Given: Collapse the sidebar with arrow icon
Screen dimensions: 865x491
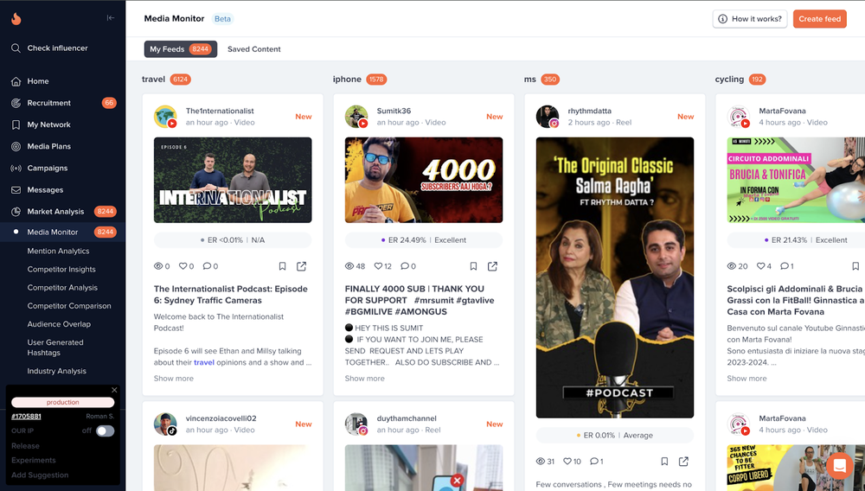Looking at the screenshot, I should tap(111, 17).
